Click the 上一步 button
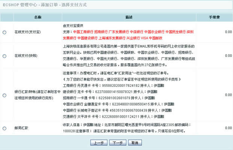Image resolution: width=233 pixels, height=150 pixels. [x=99, y=143]
